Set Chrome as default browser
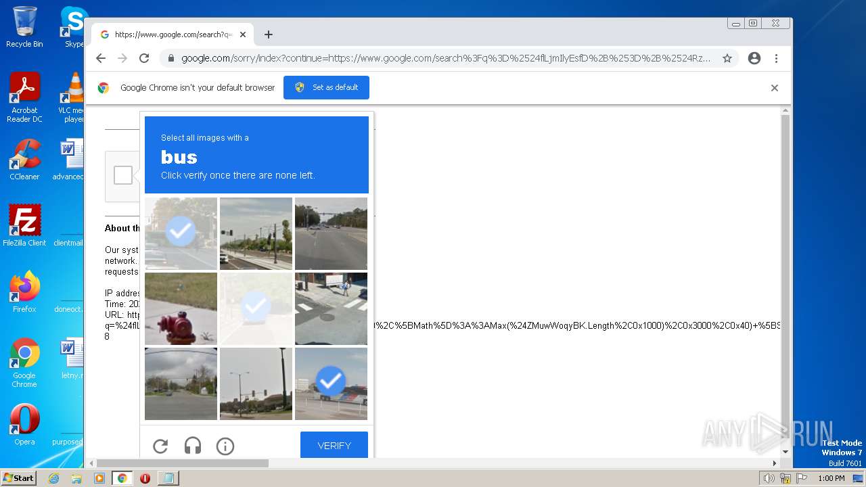 pos(326,87)
